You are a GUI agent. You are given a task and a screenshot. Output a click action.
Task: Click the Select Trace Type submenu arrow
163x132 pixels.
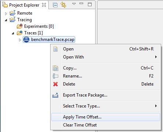[x=156, y=106]
